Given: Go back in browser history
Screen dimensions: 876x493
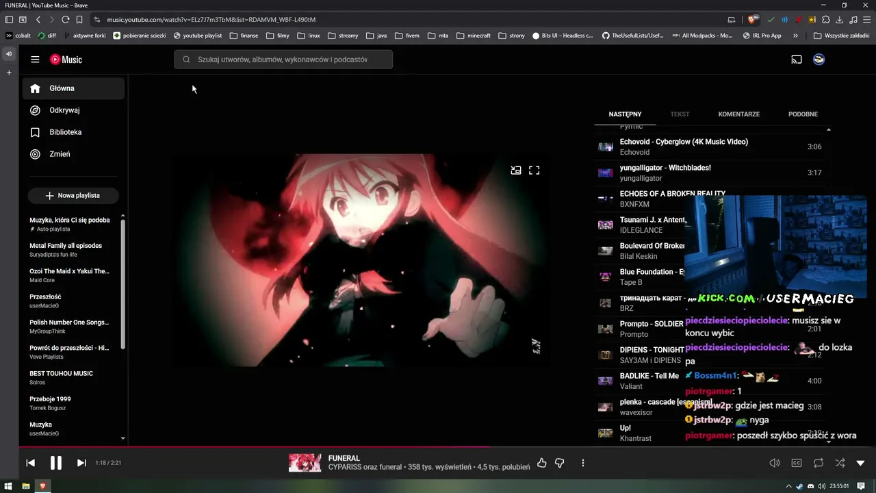Looking at the screenshot, I should point(38,20).
